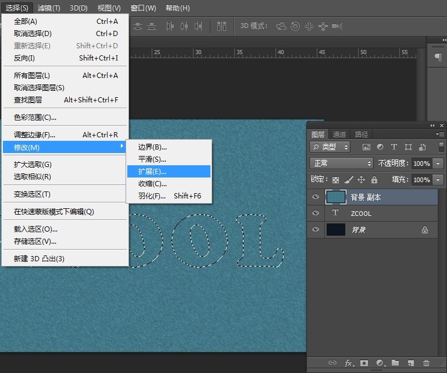Click the new group folder icon
This screenshot has height=373, width=447.
pyautogui.click(x=395, y=363)
